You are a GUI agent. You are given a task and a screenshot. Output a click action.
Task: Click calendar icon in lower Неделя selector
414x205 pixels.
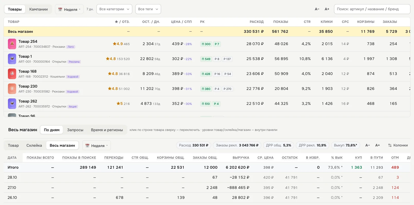(x=87, y=146)
